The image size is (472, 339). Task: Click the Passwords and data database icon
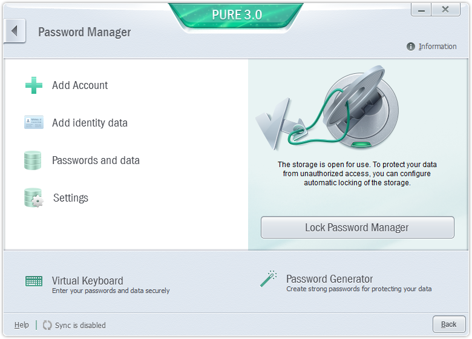coord(33,160)
